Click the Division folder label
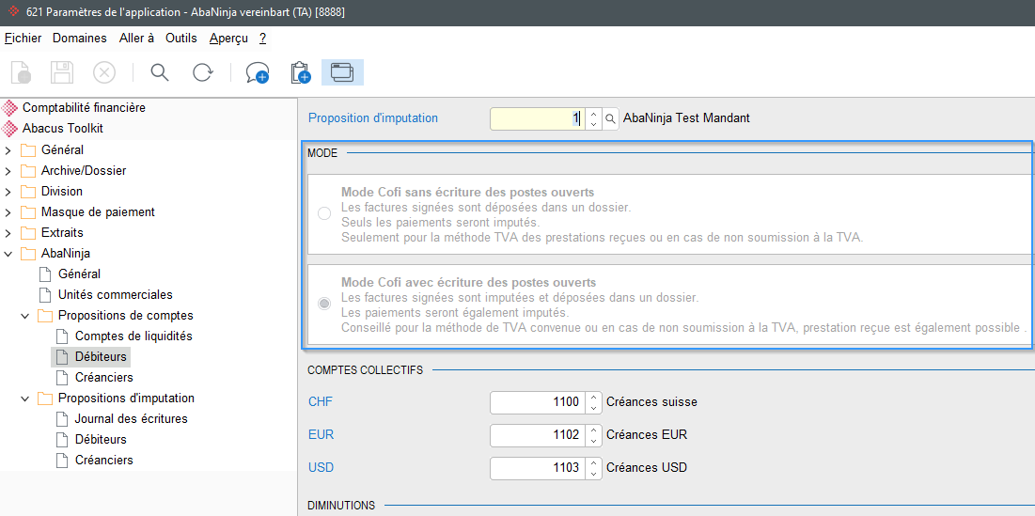1035x516 pixels. point(61,192)
